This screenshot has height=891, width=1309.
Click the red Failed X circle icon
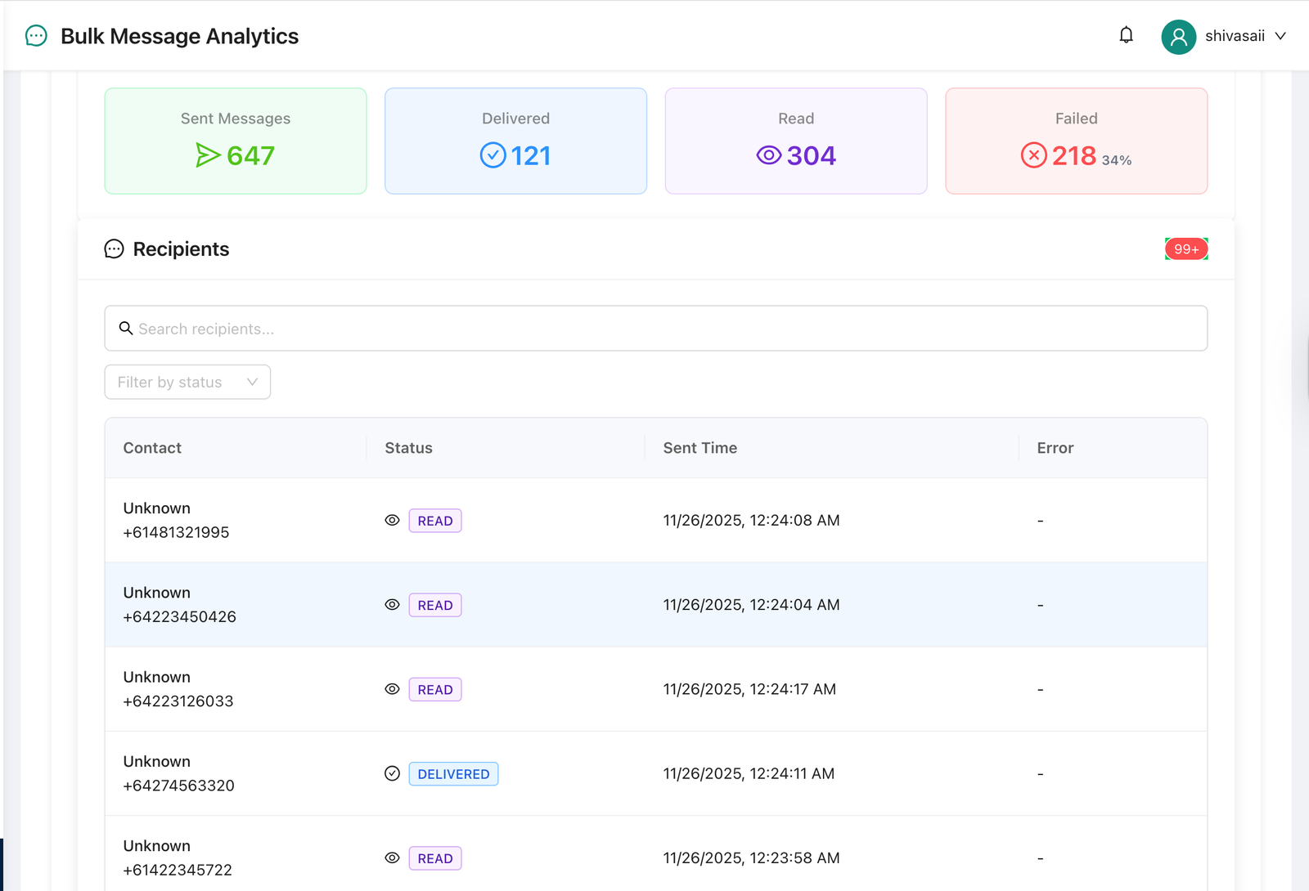pos(1033,155)
